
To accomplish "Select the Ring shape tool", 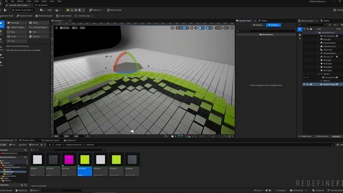I will [x=17, y=32].
